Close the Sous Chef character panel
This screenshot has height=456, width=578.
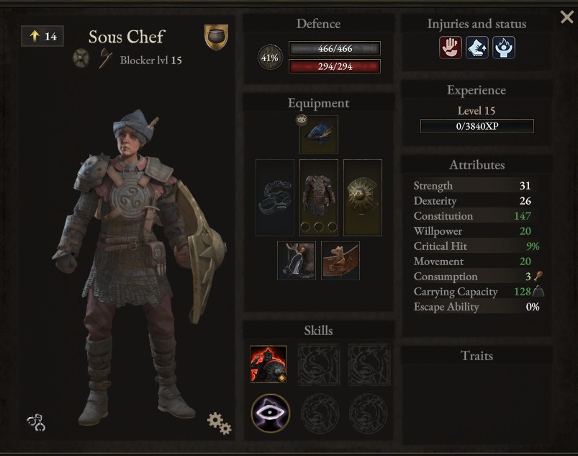point(567,17)
